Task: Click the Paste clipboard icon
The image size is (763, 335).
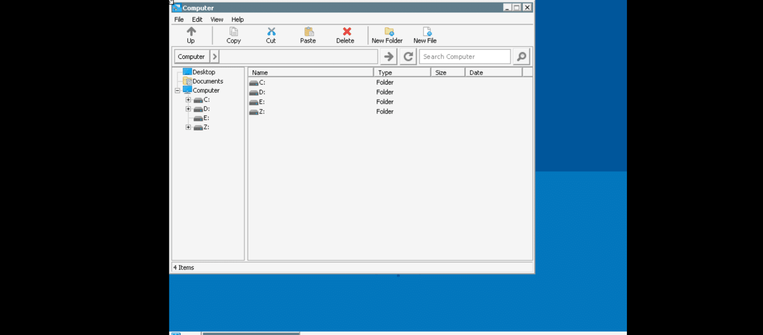Action: (308, 32)
